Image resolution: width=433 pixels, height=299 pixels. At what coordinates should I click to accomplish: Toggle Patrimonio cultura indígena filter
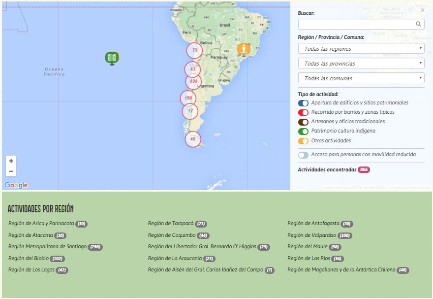tap(303, 132)
